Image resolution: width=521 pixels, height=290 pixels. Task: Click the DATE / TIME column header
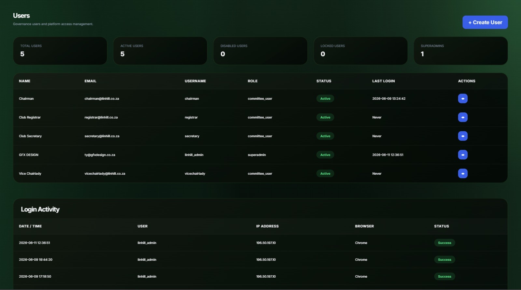(30, 226)
